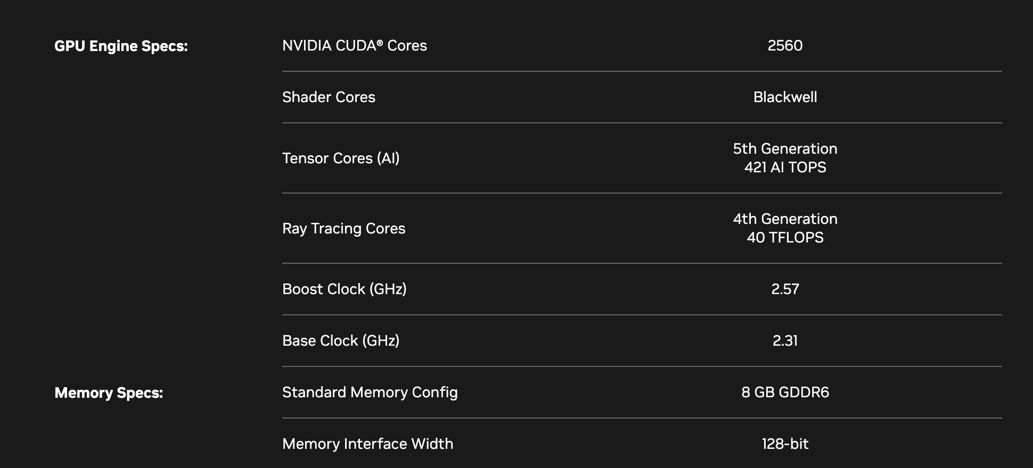
Task: Click the 4th Generation text
Action: tap(785, 219)
